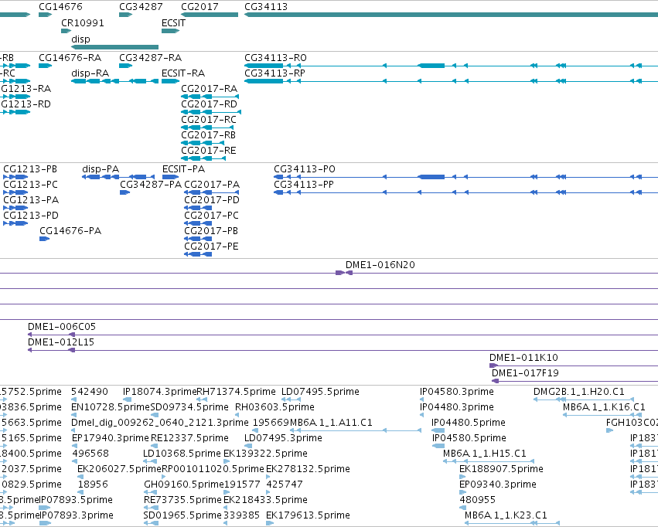Open the CG34113 gene label

pyautogui.click(x=266, y=7)
